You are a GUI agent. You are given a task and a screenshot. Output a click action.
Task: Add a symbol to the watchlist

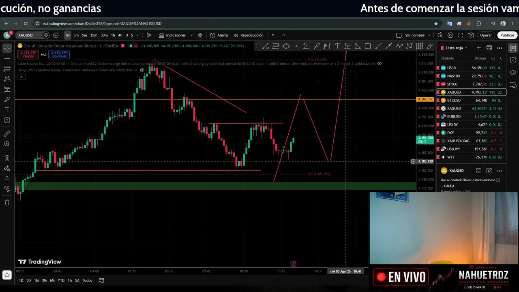coord(478,48)
